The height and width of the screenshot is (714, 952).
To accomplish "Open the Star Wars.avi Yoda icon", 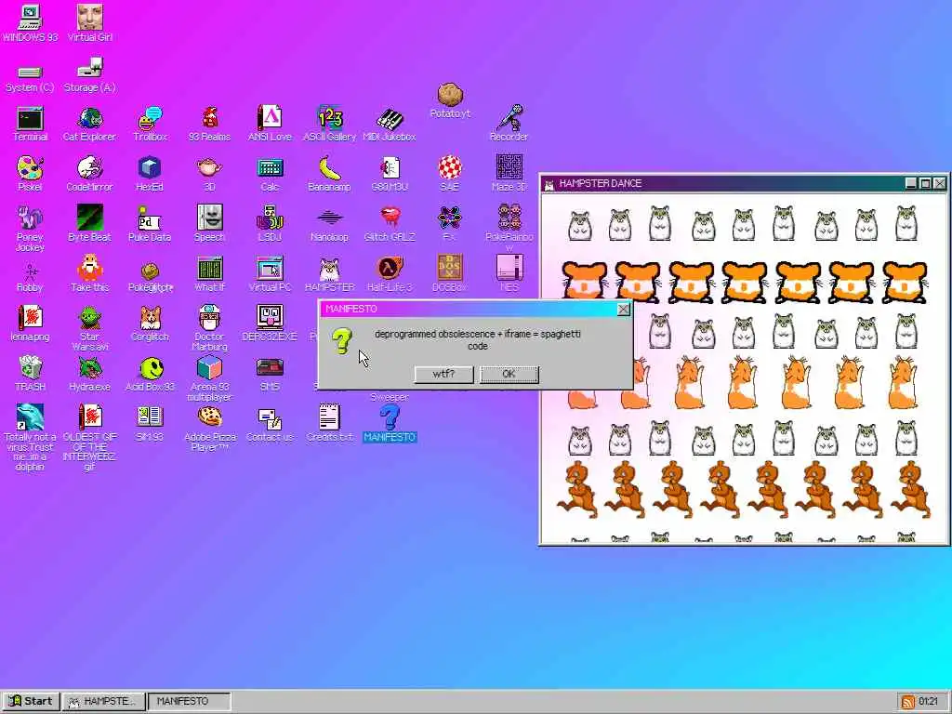I will coord(89,329).
